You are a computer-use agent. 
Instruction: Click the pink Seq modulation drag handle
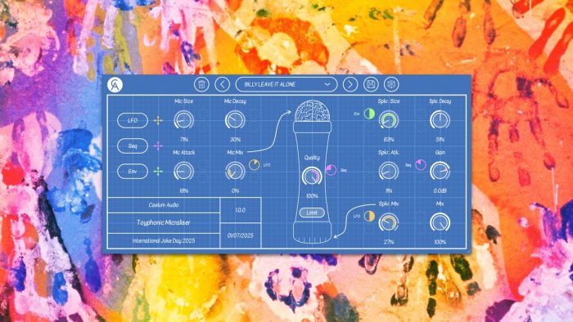[x=158, y=145]
